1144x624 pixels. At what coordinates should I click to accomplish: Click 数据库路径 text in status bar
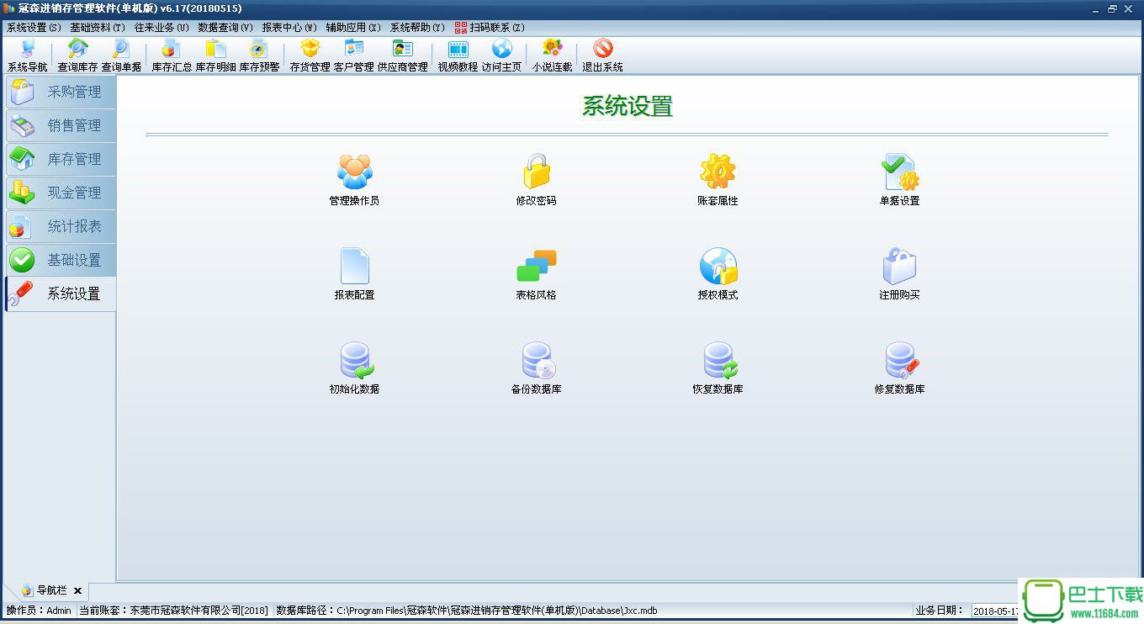pos(467,611)
